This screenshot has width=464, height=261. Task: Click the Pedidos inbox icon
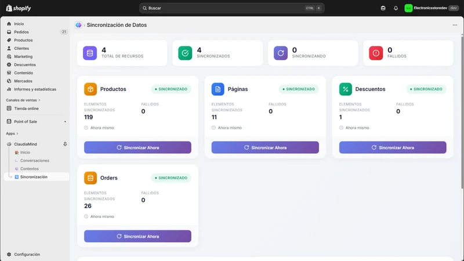click(9, 32)
